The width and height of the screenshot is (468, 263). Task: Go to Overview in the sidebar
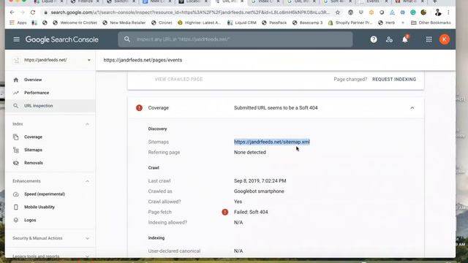pyautogui.click(x=33, y=80)
